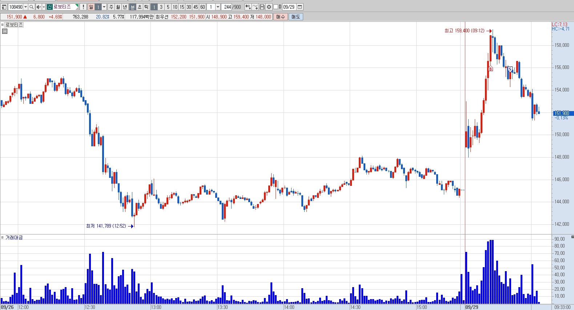Open chart settings gear icon
The width and height of the screenshot is (574, 310).
(269, 7)
